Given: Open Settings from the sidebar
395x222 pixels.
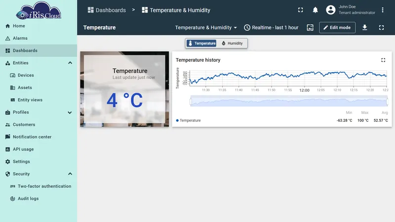Looking at the screenshot, I should pyautogui.click(x=39, y=162).
